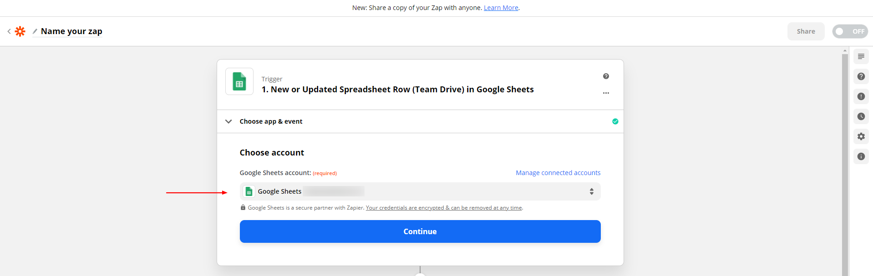Screen dimensions: 873x276
Task: Open the settings gear sidebar icon
Action: [861, 136]
